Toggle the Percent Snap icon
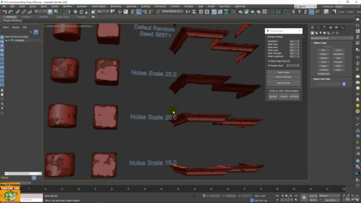361x203 pixels. [145, 12]
